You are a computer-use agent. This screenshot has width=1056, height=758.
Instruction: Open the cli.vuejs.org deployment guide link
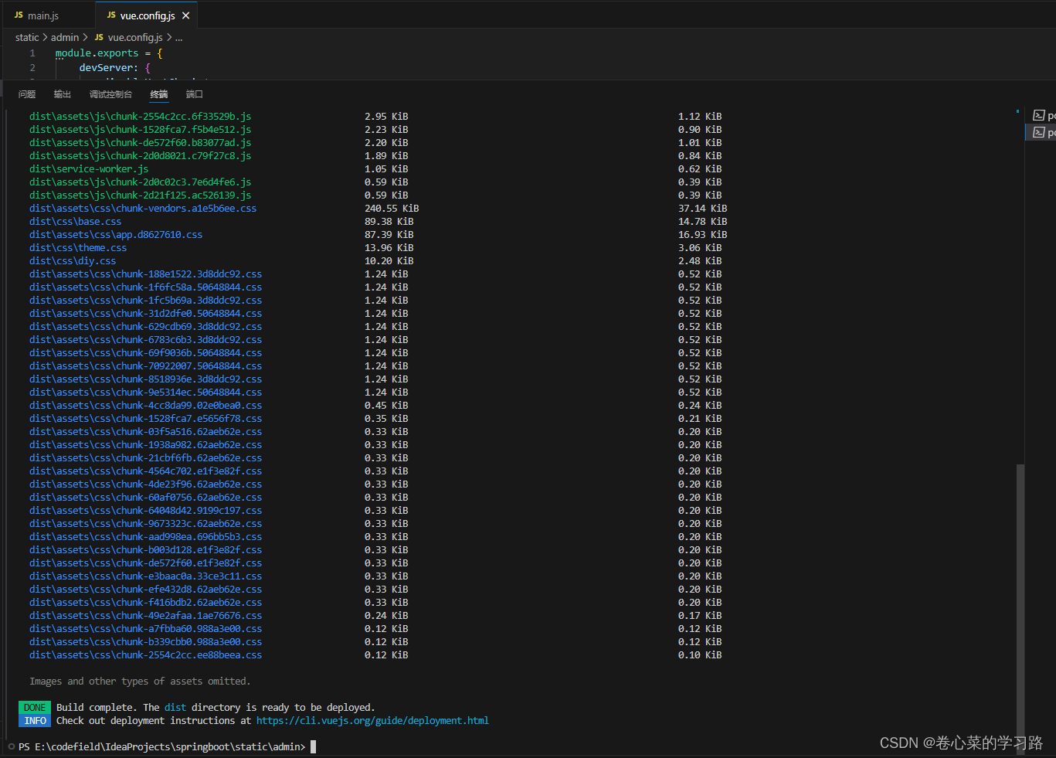click(x=372, y=721)
